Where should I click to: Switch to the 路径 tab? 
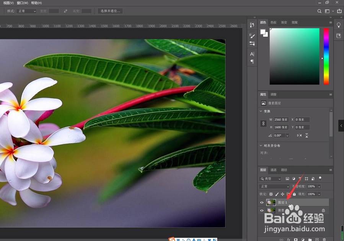coord(284,170)
